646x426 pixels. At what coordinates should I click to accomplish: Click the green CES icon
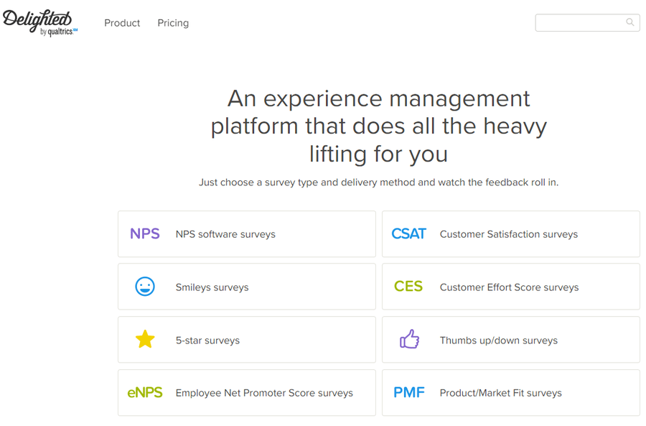[x=408, y=286]
